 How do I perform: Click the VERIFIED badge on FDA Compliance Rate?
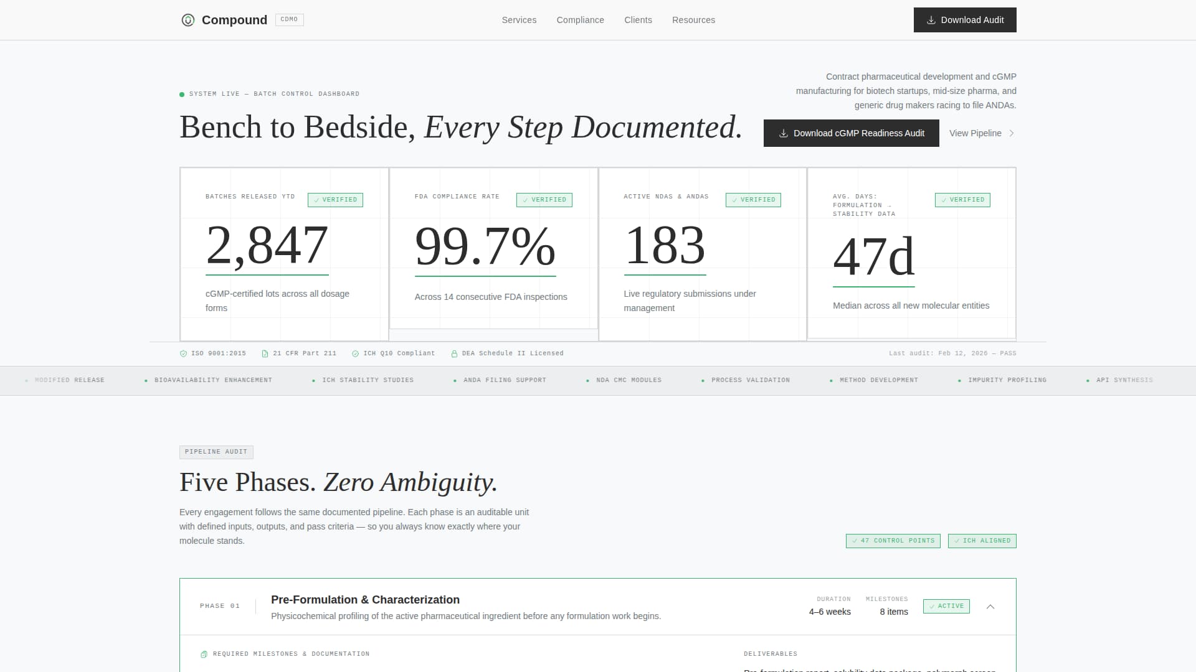pyautogui.click(x=544, y=200)
